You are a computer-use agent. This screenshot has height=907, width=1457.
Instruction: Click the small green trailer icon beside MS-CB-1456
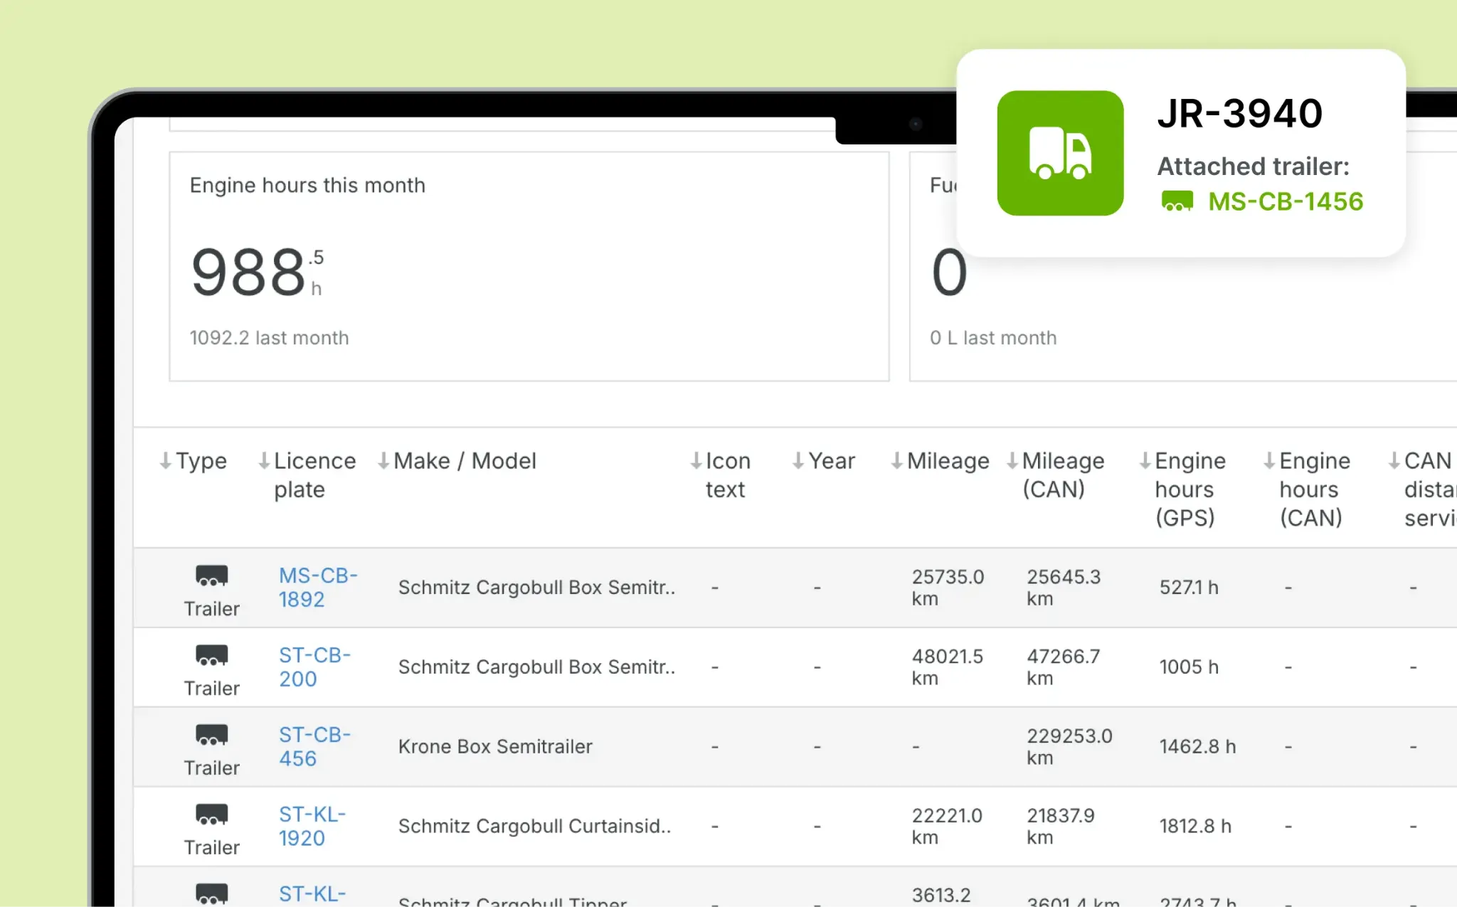[x=1177, y=201]
